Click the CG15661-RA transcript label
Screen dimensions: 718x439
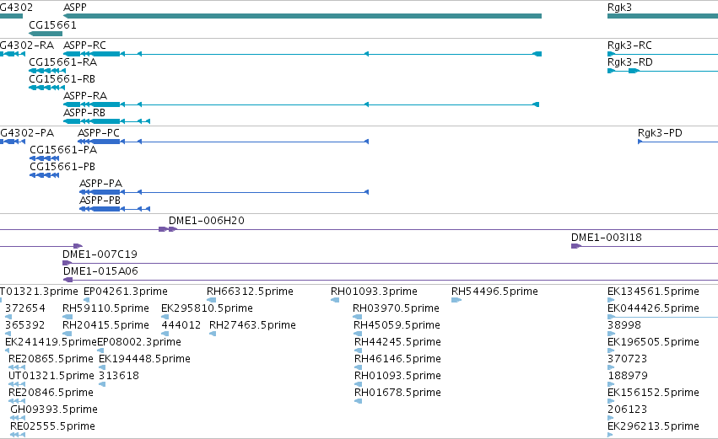pyautogui.click(x=62, y=62)
